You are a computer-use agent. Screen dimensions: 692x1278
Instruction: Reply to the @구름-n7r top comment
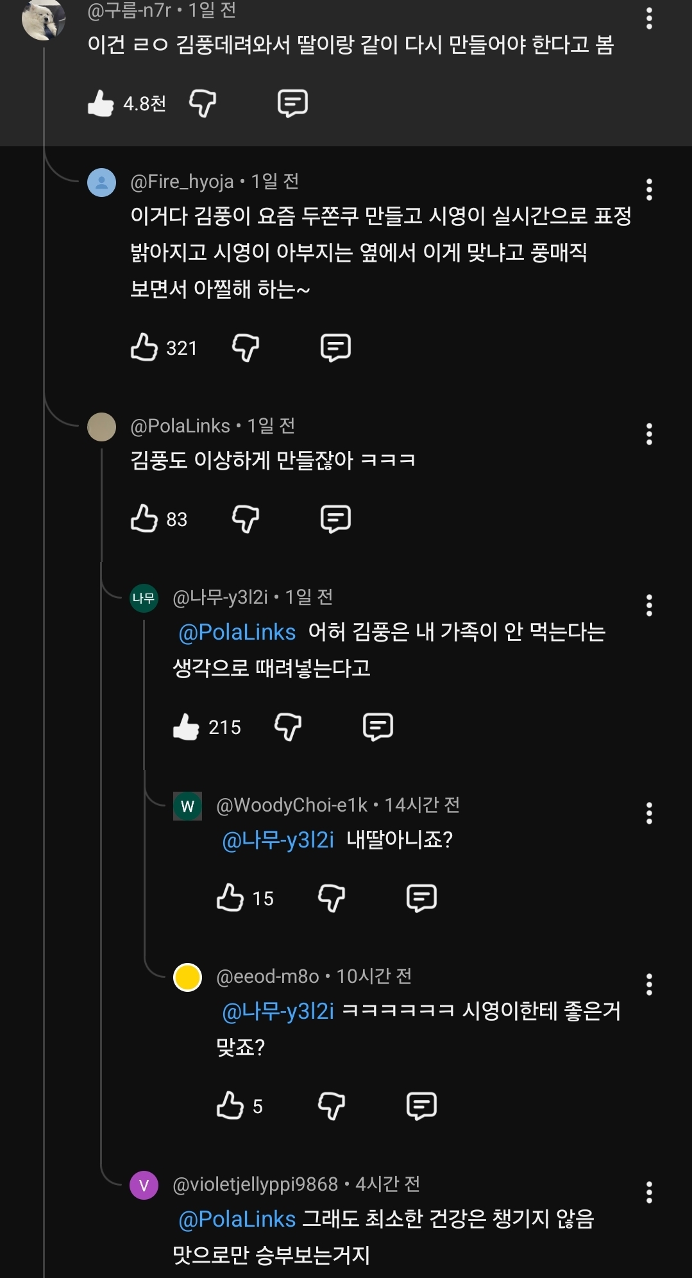point(292,103)
